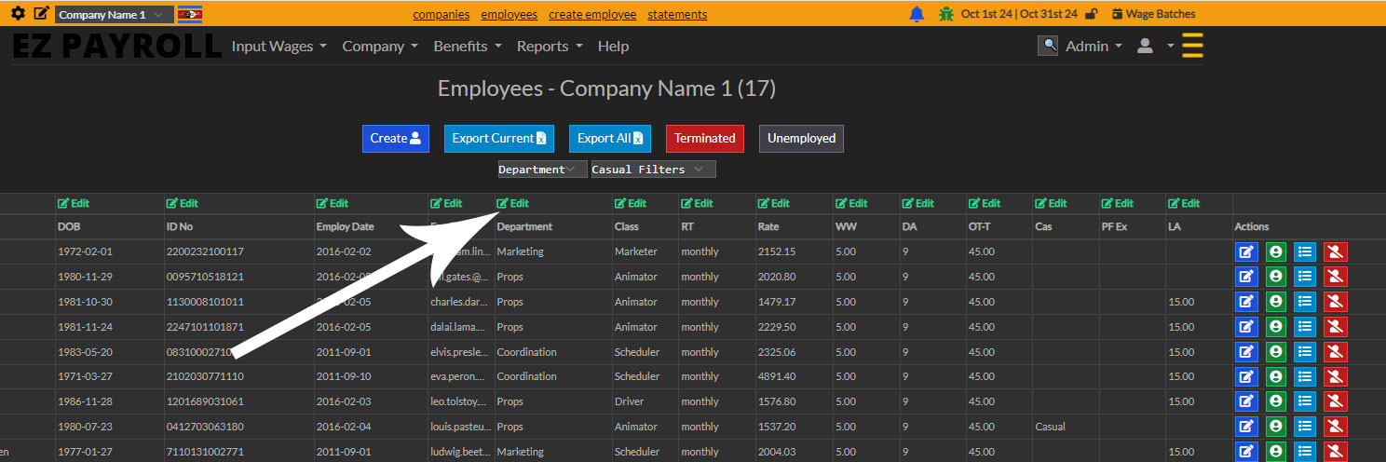
Task: Click red terminate icon in first employee row
Action: point(1335,251)
